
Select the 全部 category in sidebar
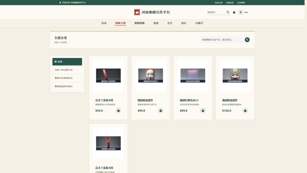tap(67, 62)
